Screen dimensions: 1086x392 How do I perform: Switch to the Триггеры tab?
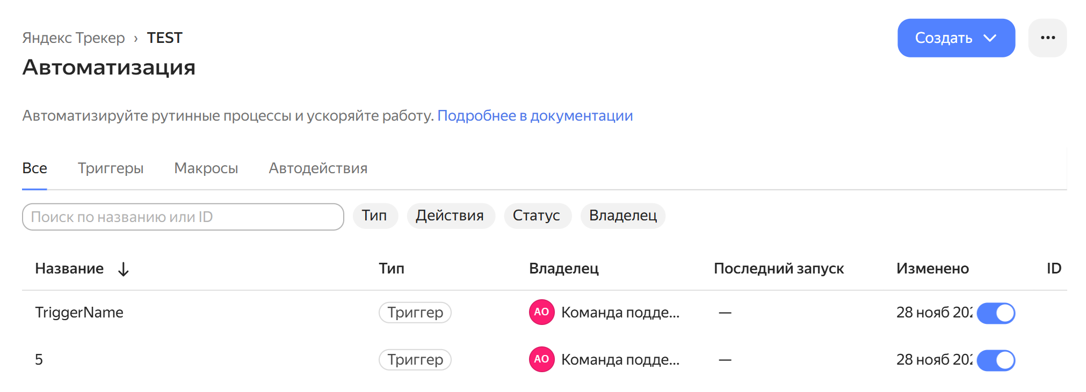[x=111, y=168]
